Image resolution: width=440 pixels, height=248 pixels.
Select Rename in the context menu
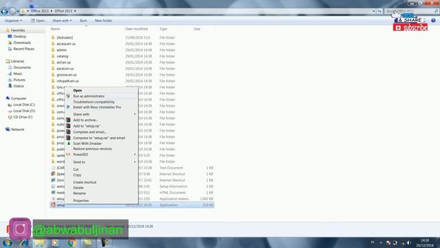[80, 193]
